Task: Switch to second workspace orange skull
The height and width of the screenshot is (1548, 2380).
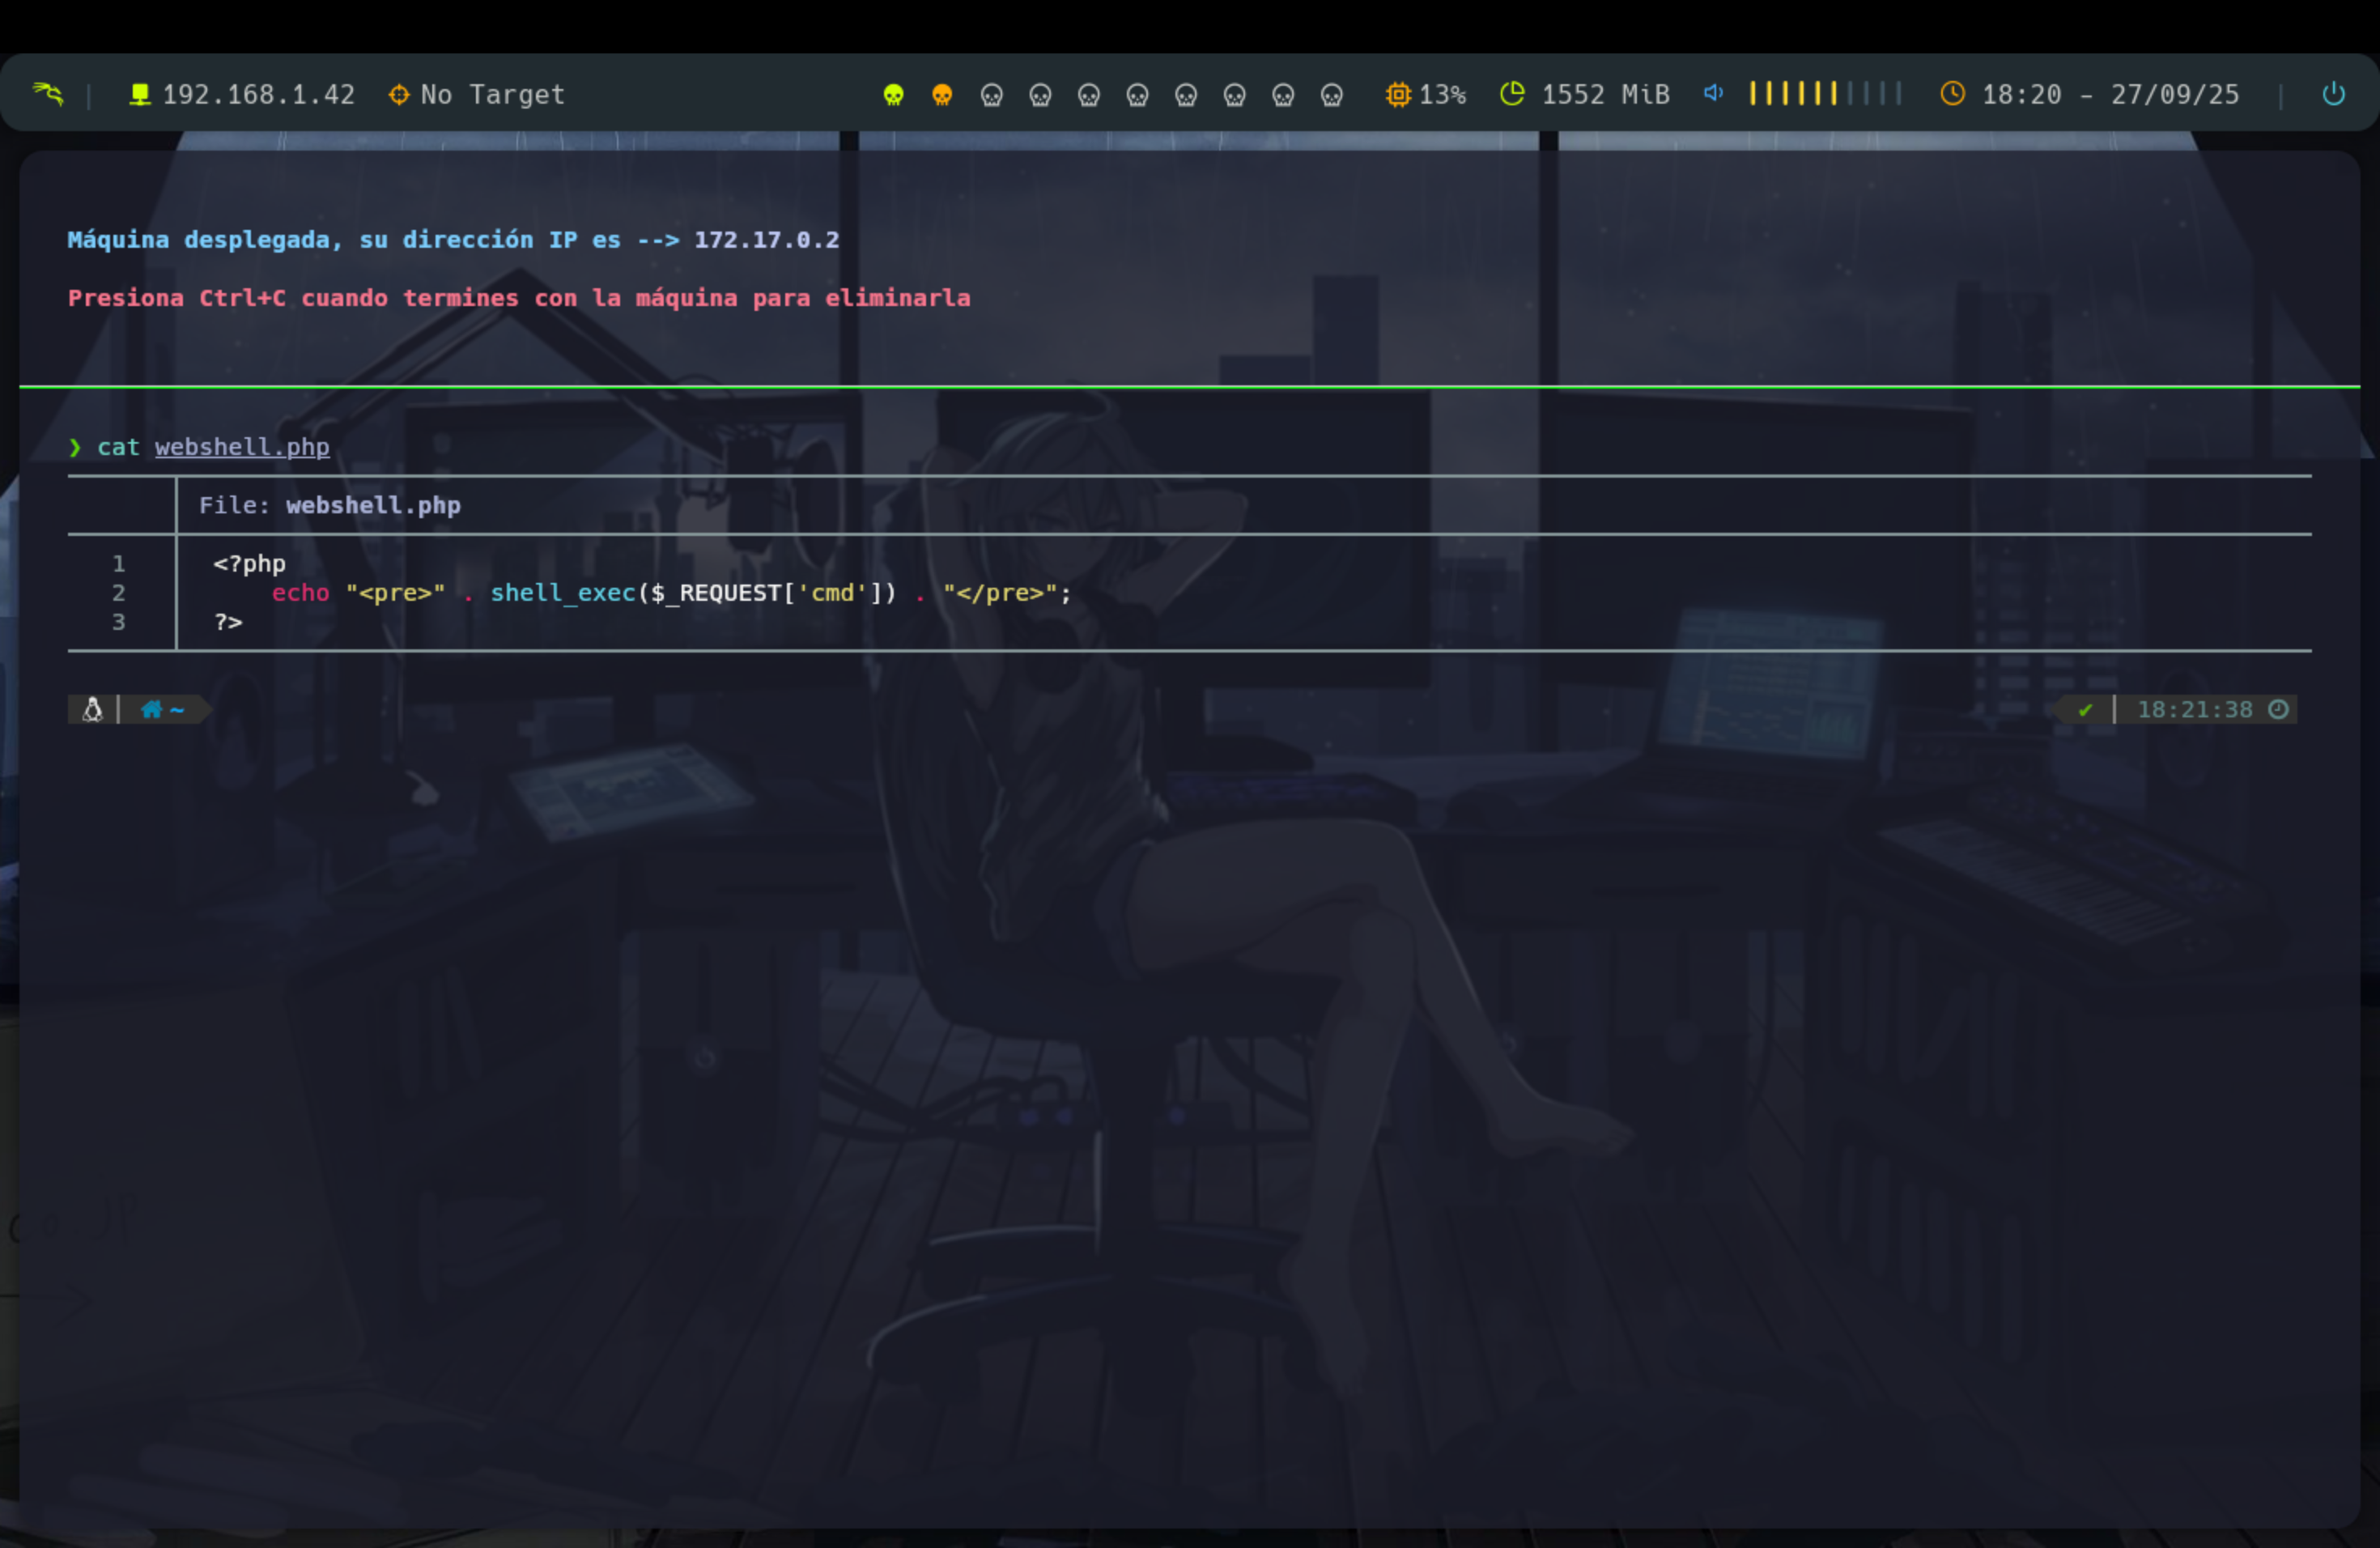Action: (941, 95)
